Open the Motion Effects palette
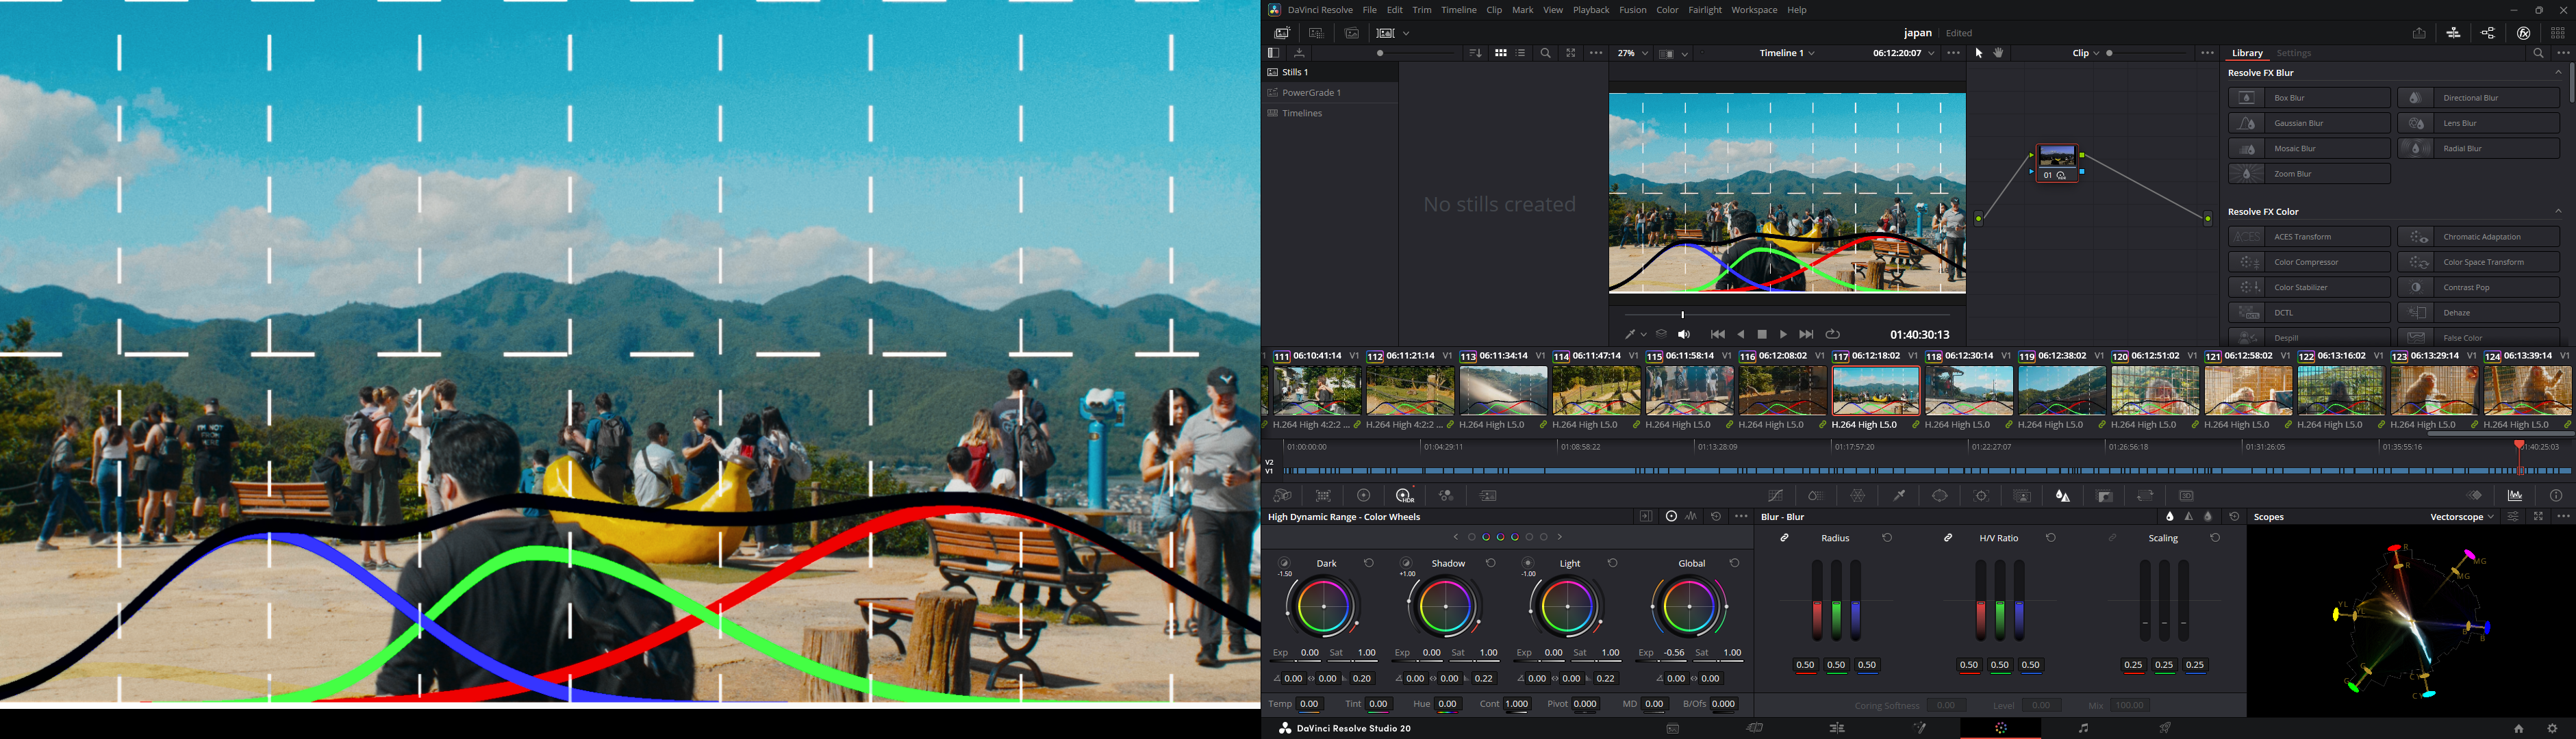The image size is (2576, 739). click(1488, 496)
